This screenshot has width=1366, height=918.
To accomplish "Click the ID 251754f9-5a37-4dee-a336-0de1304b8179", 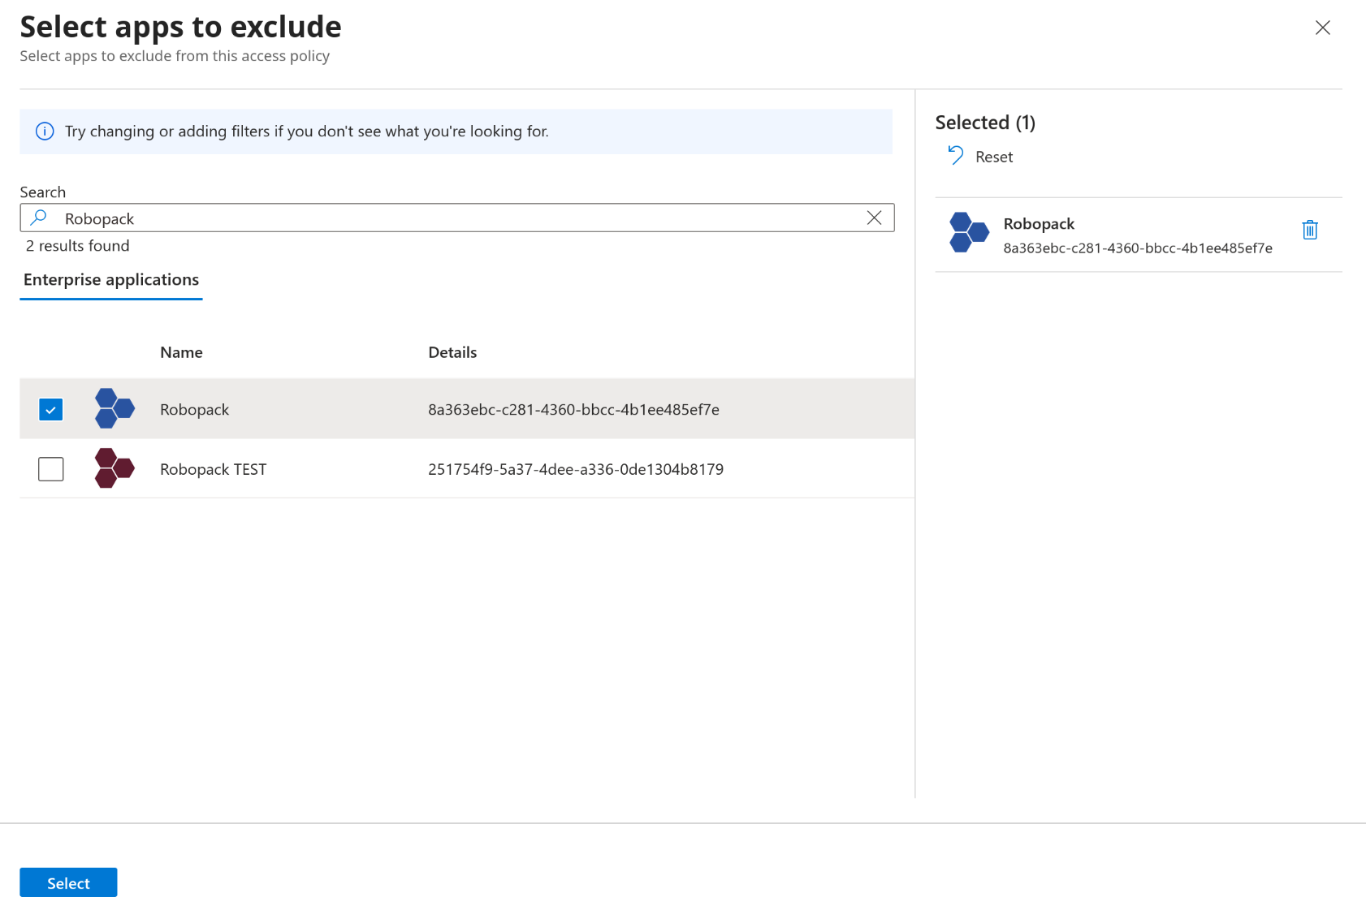I will tap(576, 469).
